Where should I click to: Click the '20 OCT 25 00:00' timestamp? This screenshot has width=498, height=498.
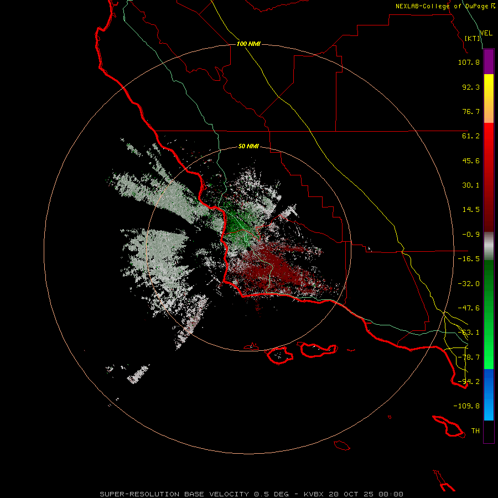point(366,494)
